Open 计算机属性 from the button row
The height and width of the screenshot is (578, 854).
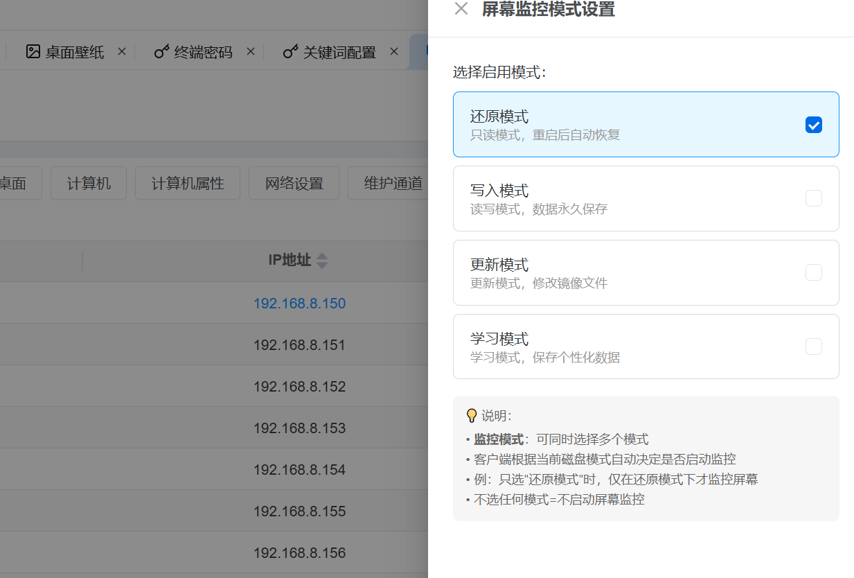pyautogui.click(x=188, y=184)
